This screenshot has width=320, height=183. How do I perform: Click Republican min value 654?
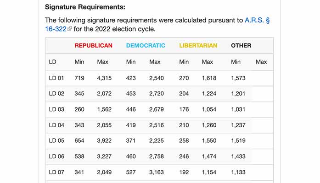[79, 140]
